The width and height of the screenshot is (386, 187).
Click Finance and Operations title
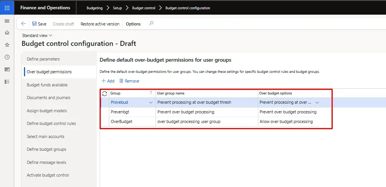[x=45, y=8]
